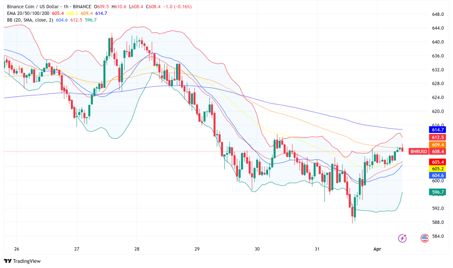Image resolution: width=453 pixels, height=268 pixels.
Task: Click the purple lightning bolt icon
Action: tap(402, 238)
